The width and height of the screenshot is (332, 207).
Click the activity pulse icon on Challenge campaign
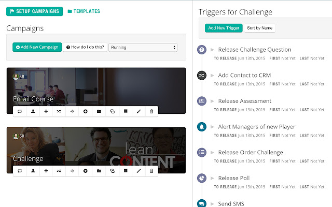click(72, 171)
